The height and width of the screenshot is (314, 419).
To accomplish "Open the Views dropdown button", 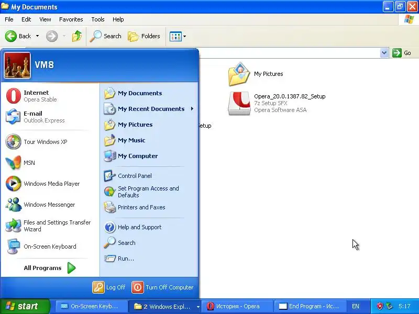I will (178, 36).
